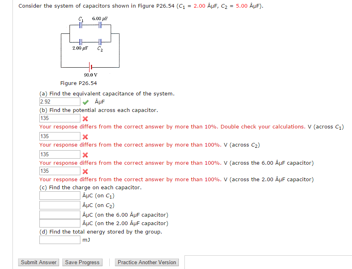352x269 pixels.
Task: Click the Practice Another Version button
Action: pyautogui.click(x=147, y=262)
